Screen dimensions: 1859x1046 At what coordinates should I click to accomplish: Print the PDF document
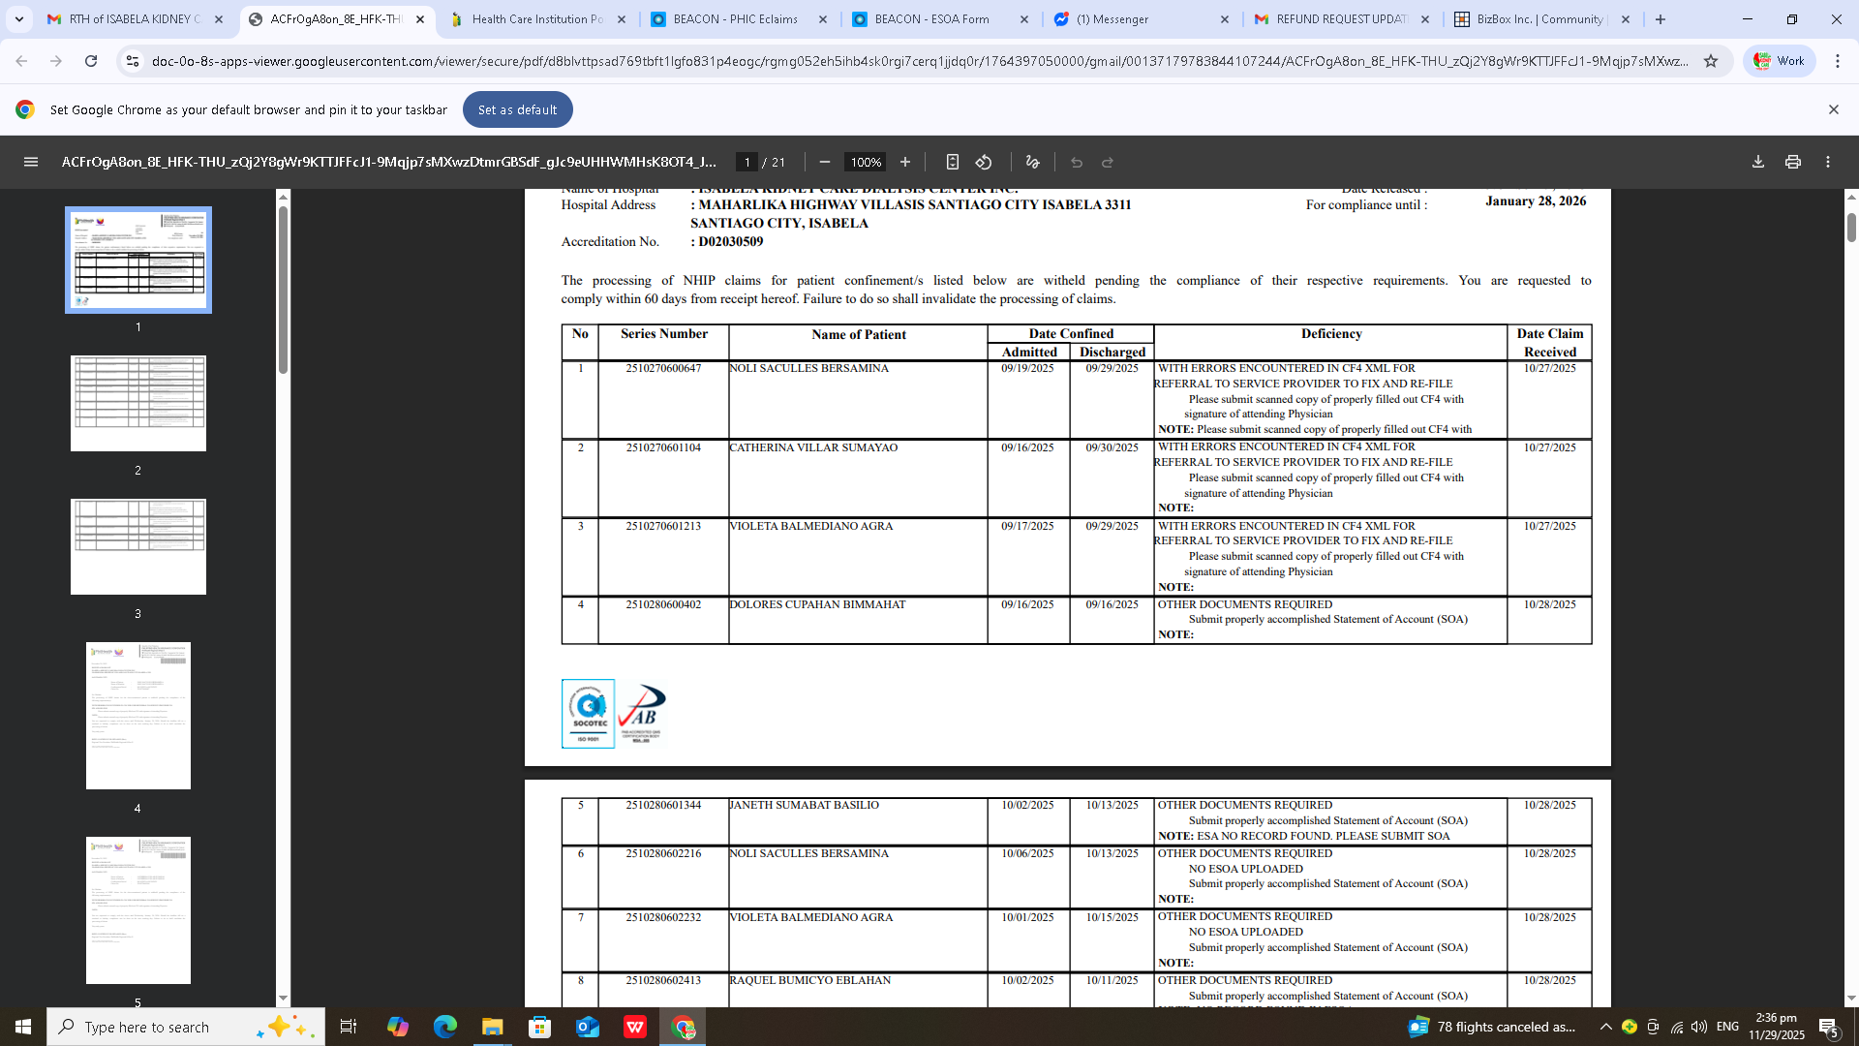1793,162
